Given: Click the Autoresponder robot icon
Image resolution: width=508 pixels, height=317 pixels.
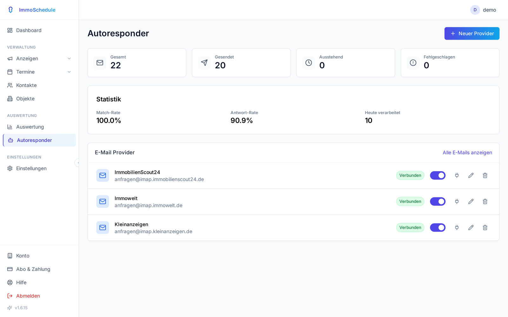Looking at the screenshot, I should pos(10,140).
